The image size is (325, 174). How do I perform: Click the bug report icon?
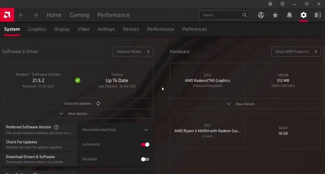pyautogui.click(x=270, y=4)
